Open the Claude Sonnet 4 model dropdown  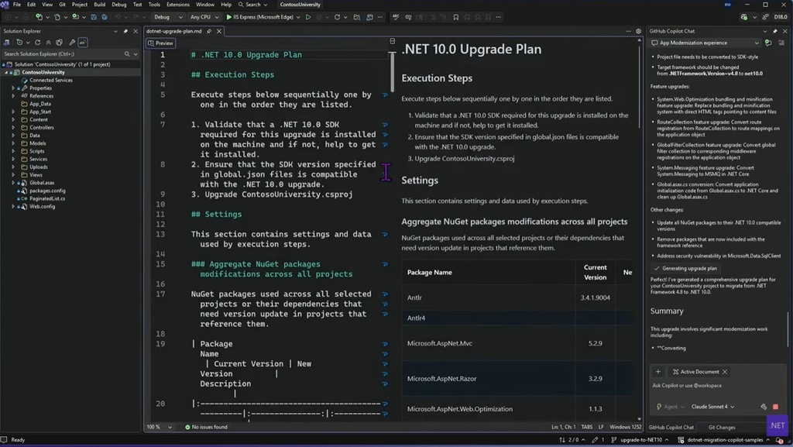click(712, 407)
